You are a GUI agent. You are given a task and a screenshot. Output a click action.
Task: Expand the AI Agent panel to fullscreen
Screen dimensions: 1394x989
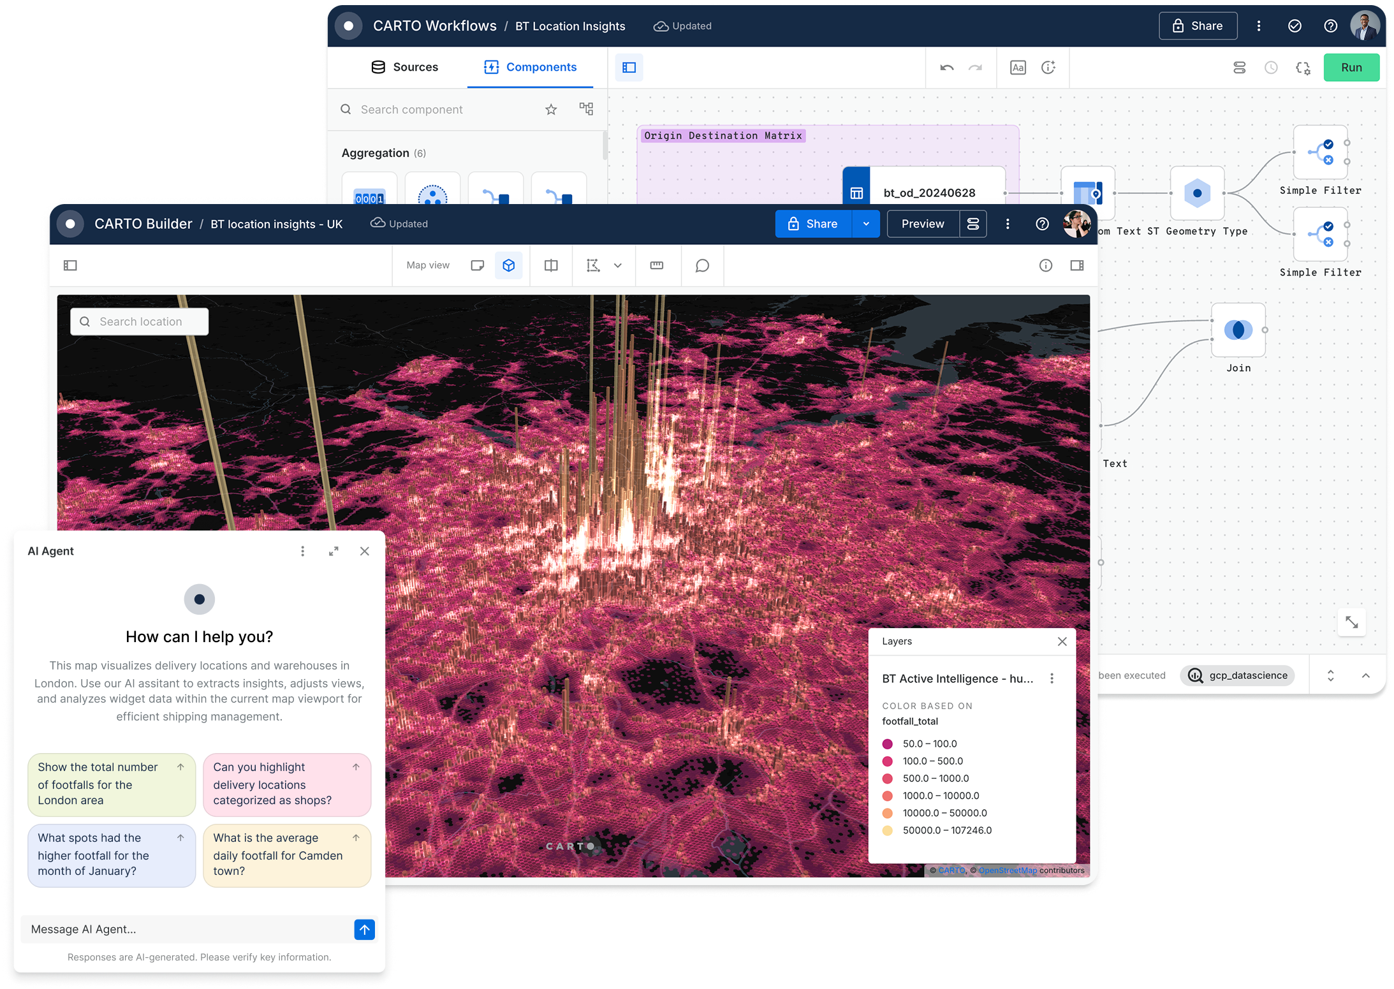(x=334, y=551)
